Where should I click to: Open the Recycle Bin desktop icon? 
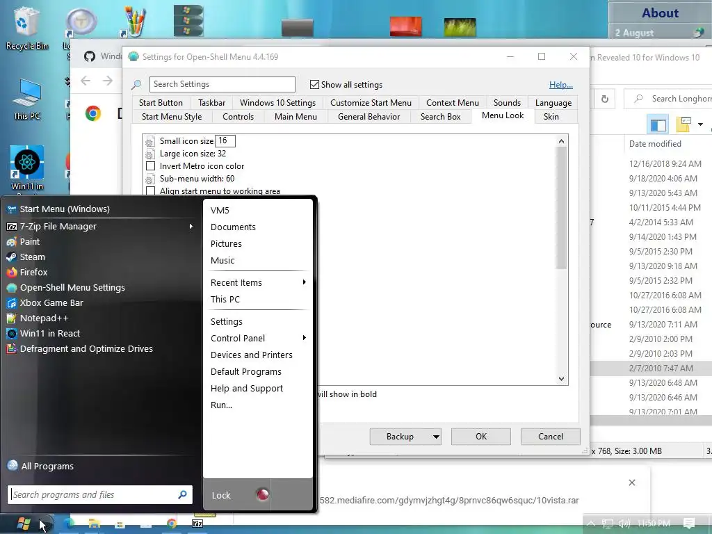27,28
